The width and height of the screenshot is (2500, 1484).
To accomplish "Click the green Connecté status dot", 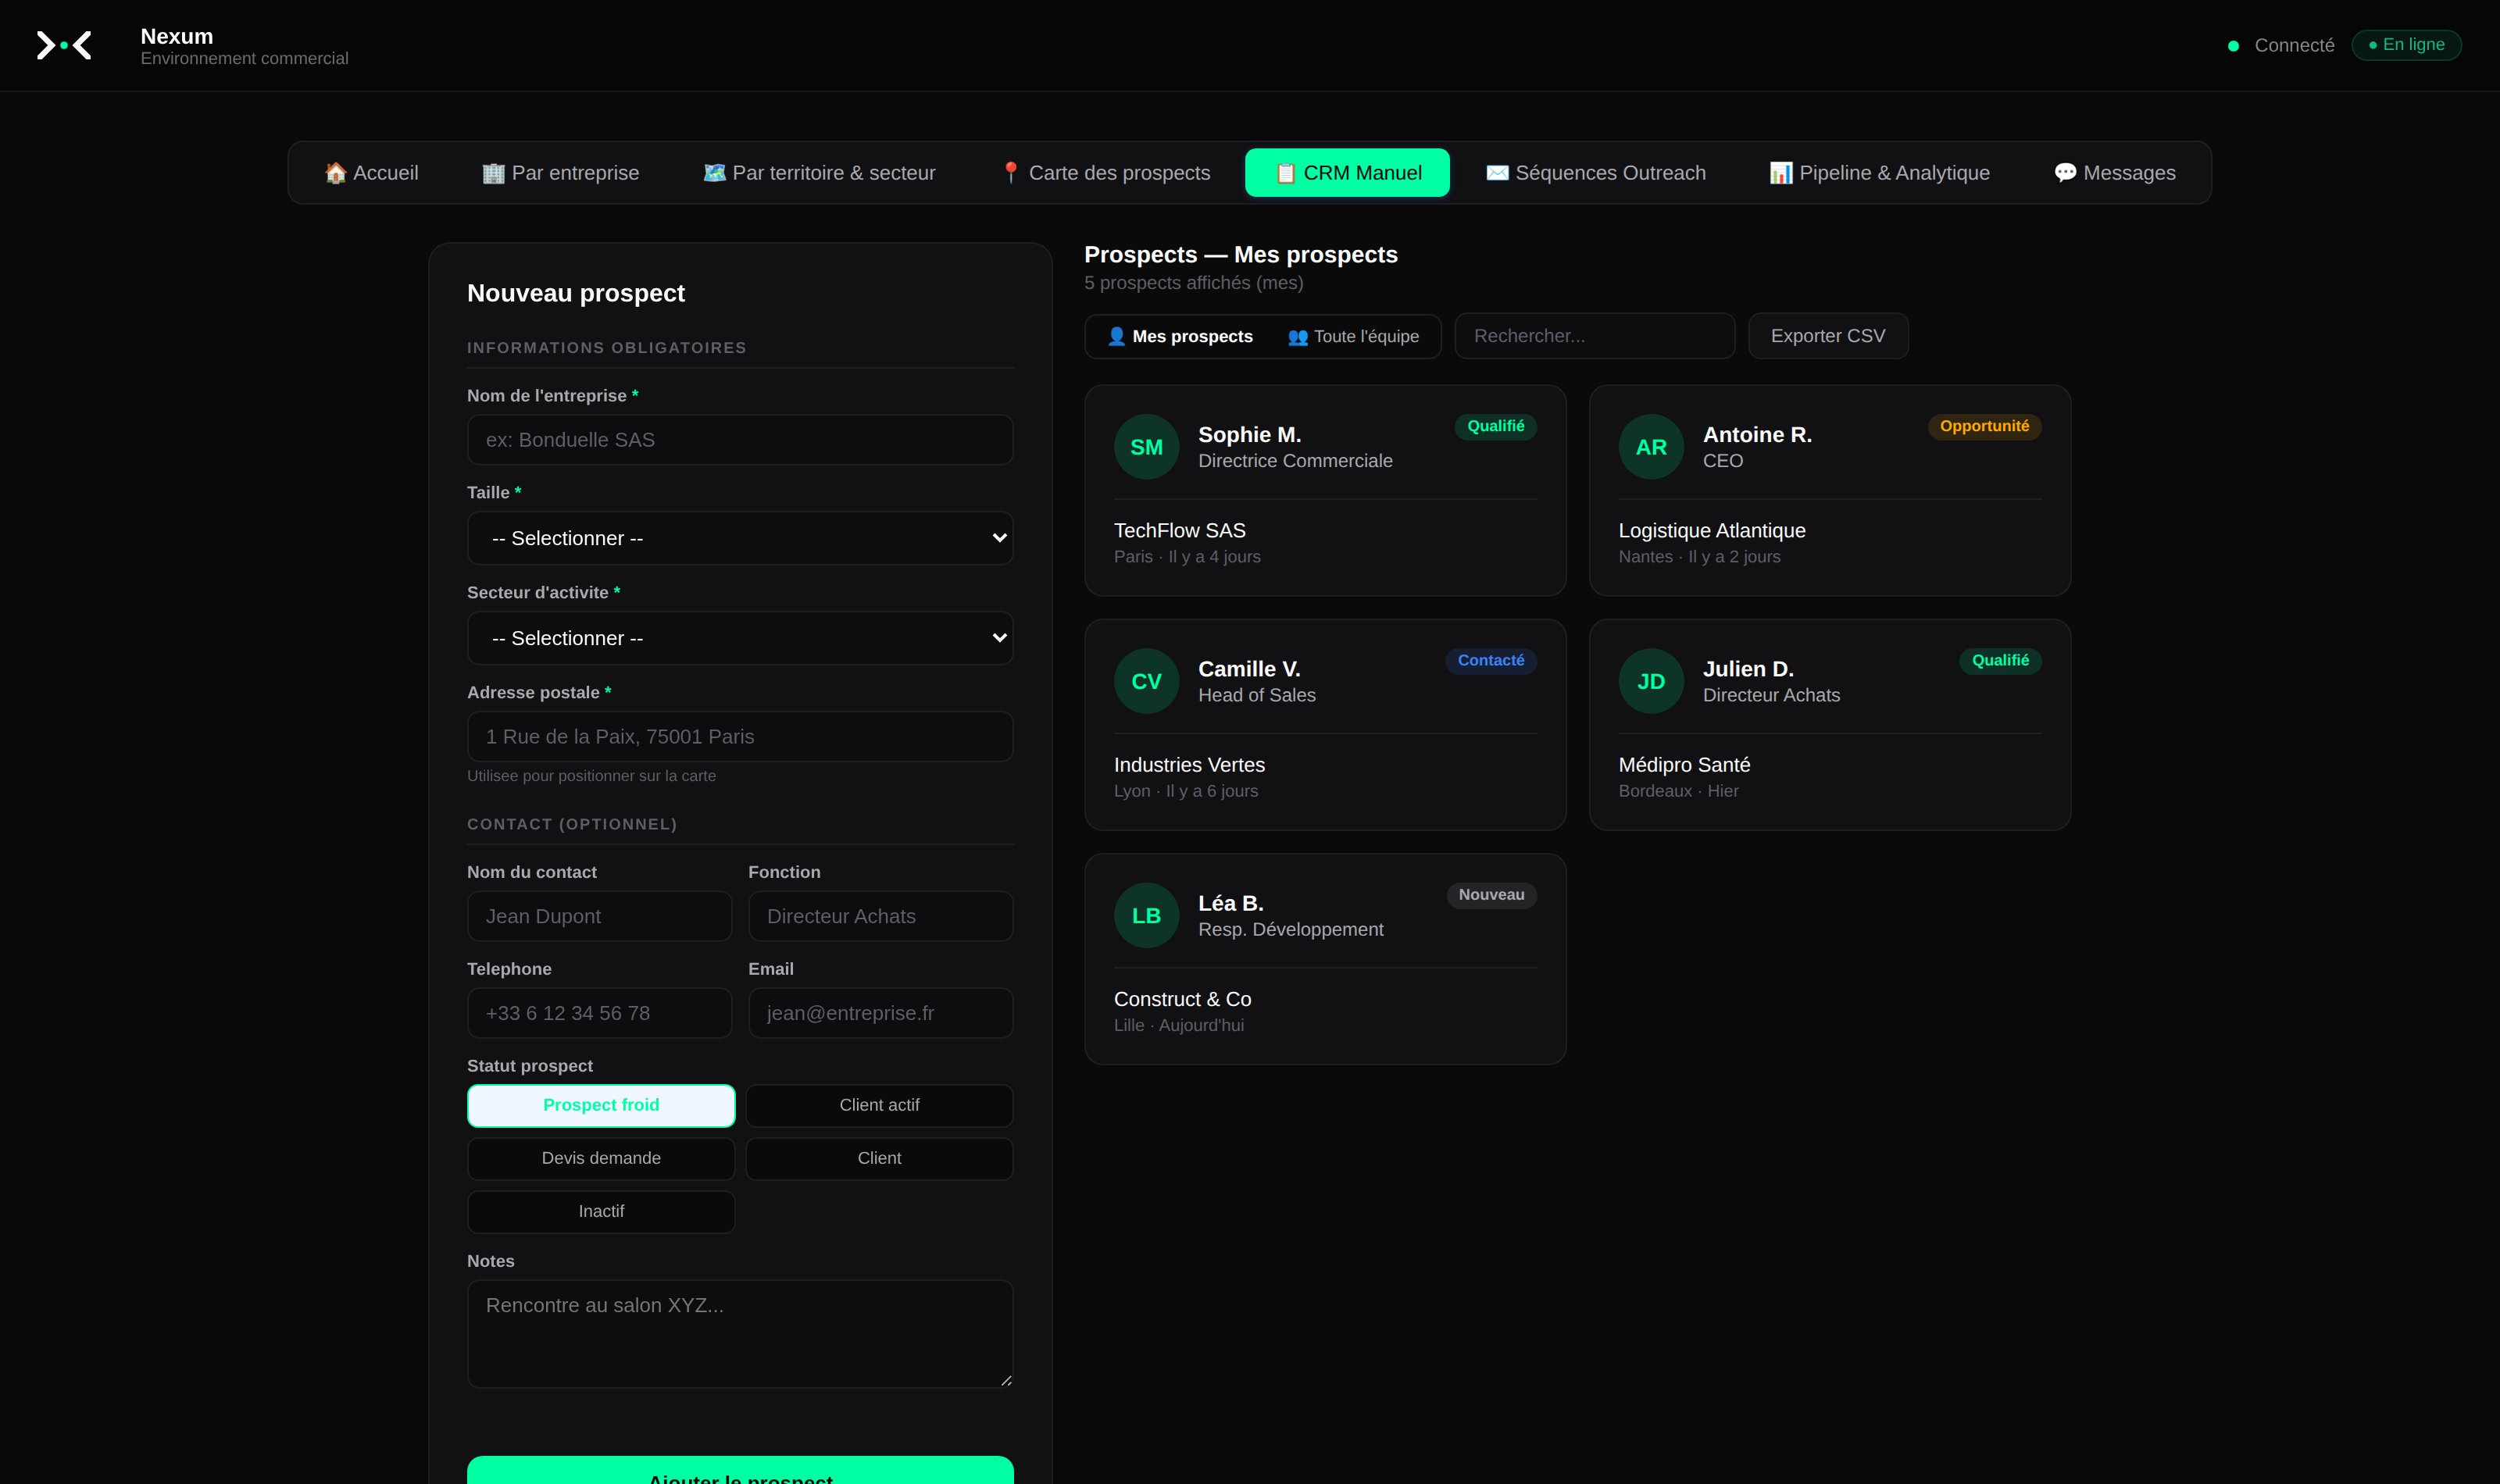I will (x=2233, y=46).
